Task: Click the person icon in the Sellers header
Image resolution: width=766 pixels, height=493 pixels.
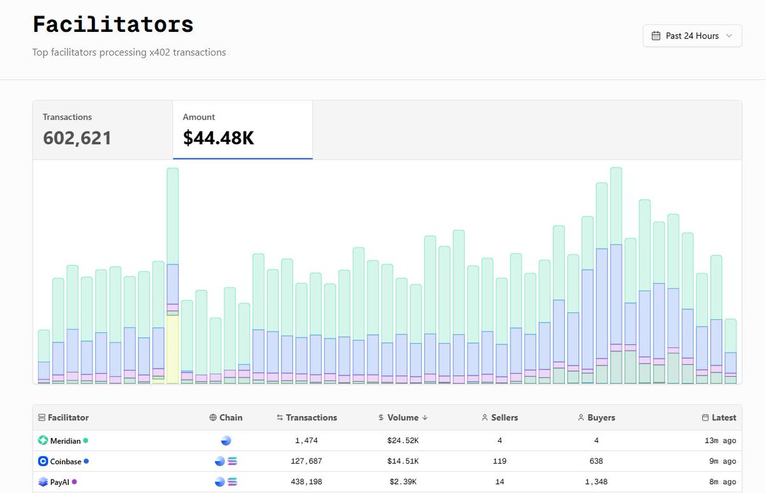Action: (x=484, y=418)
